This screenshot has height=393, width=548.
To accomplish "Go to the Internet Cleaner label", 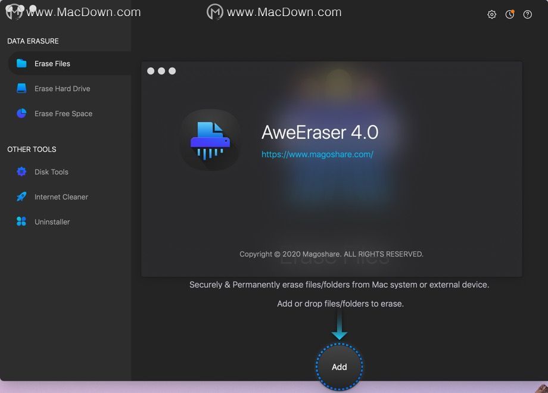I will pos(61,197).
